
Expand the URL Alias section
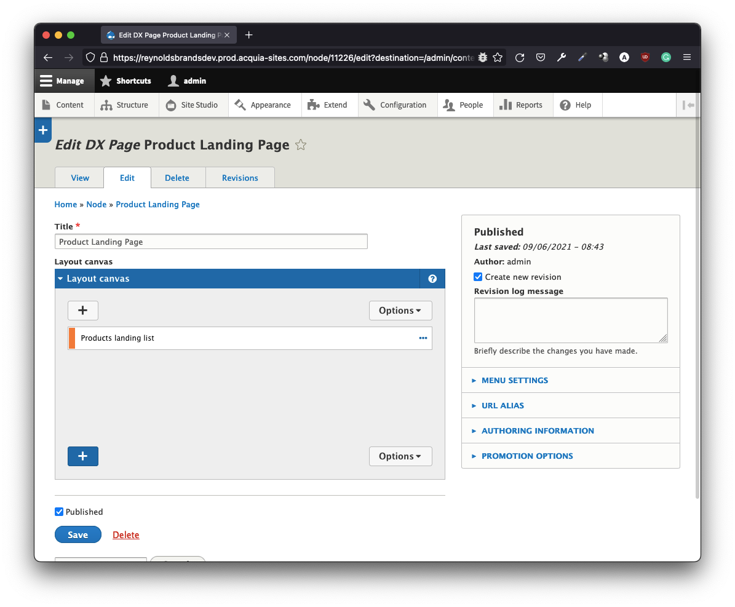tap(503, 405)
